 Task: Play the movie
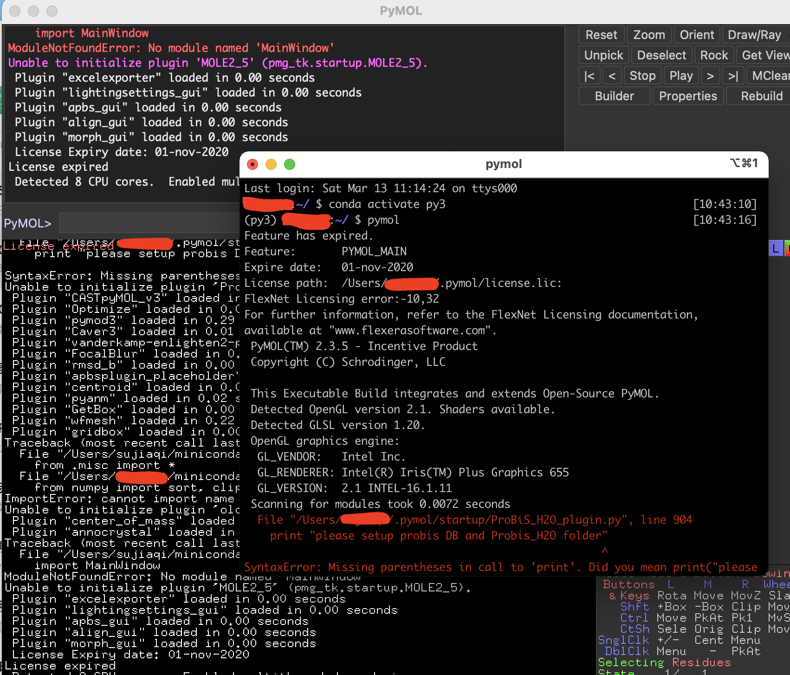coord(681,76)
